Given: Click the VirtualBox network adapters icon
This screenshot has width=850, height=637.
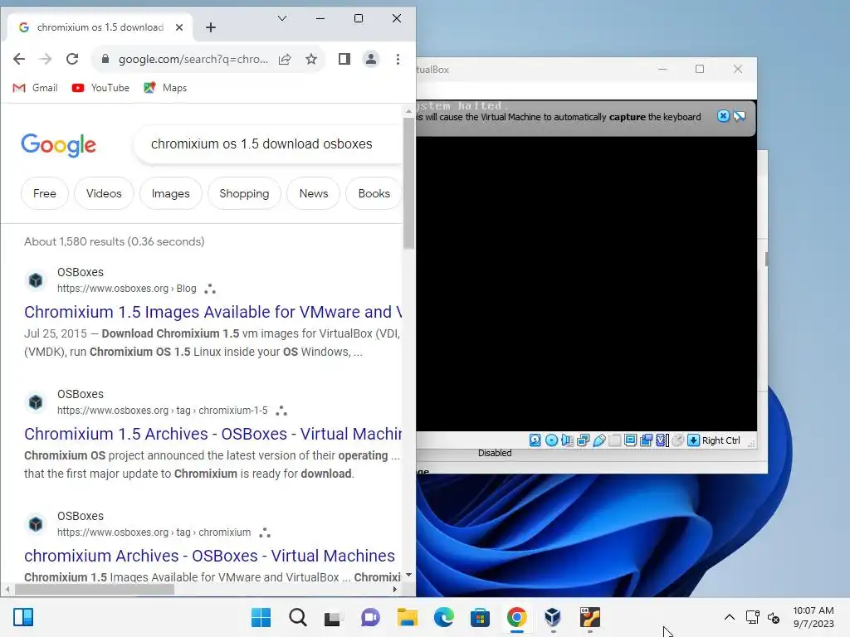Looking at the screenshot, I should 584,440.
